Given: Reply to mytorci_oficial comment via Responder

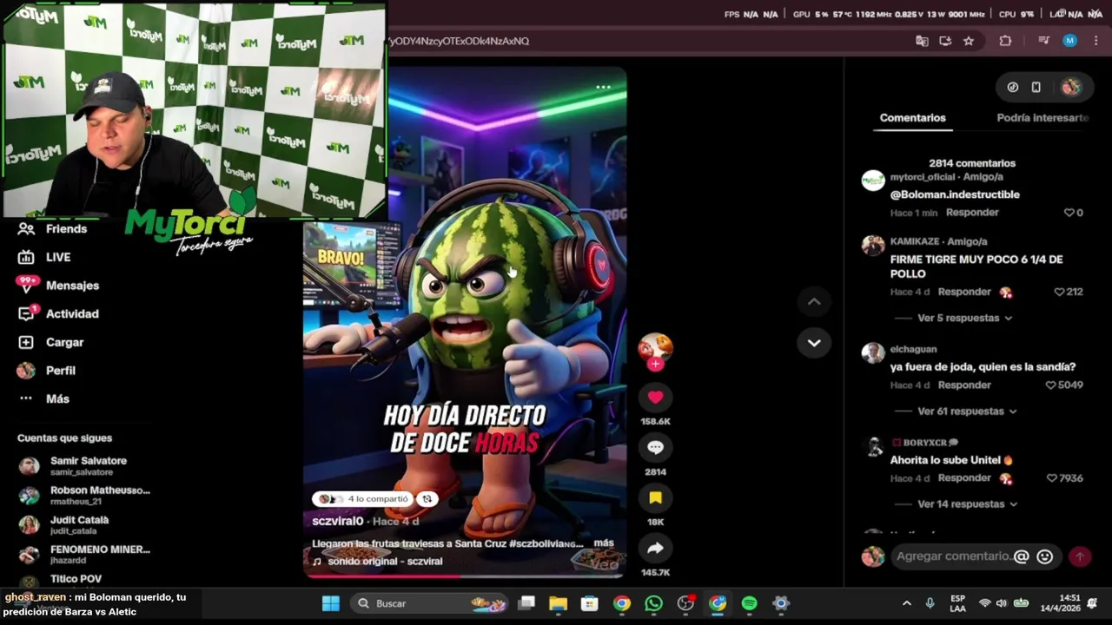Looking at the screenshot, I should (972, 213).
